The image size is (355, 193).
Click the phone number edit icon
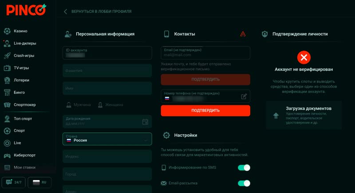(244, 96)
